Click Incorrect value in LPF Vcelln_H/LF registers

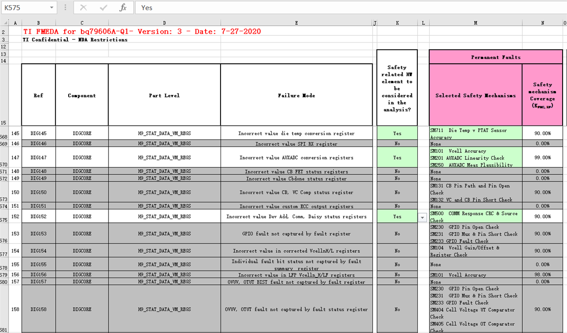(x=296, y=275)
